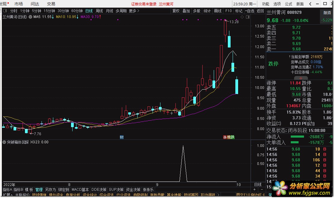This screenshot has height=198, width=335.
Task: Open the 版面 menu
Action: pos(300,4)
